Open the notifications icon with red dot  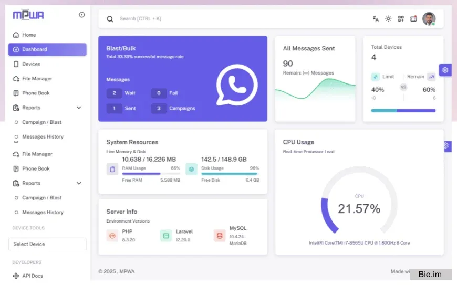point(413,18)
